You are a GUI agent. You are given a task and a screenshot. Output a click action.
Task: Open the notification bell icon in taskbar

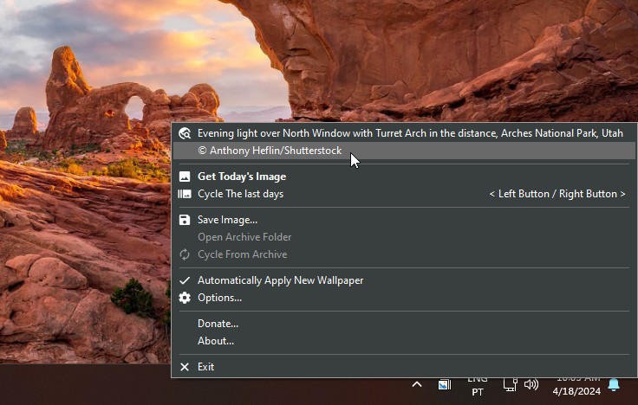coord(614,384)
